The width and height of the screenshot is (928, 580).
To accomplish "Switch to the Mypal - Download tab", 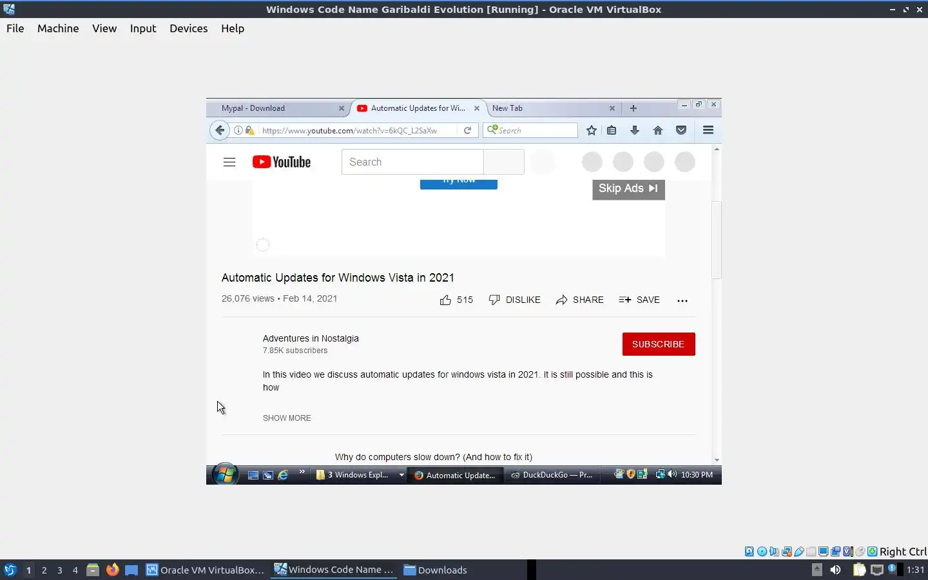I will pyautogui.click(x=277, y=108).
